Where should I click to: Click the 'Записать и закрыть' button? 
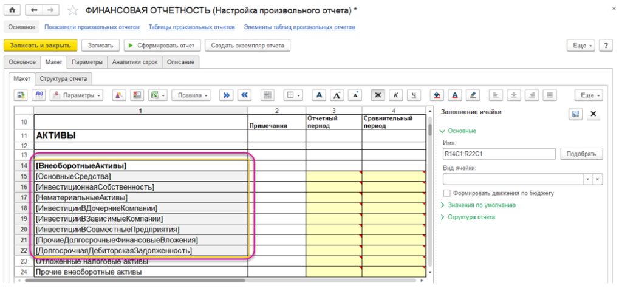pos(41,46)
